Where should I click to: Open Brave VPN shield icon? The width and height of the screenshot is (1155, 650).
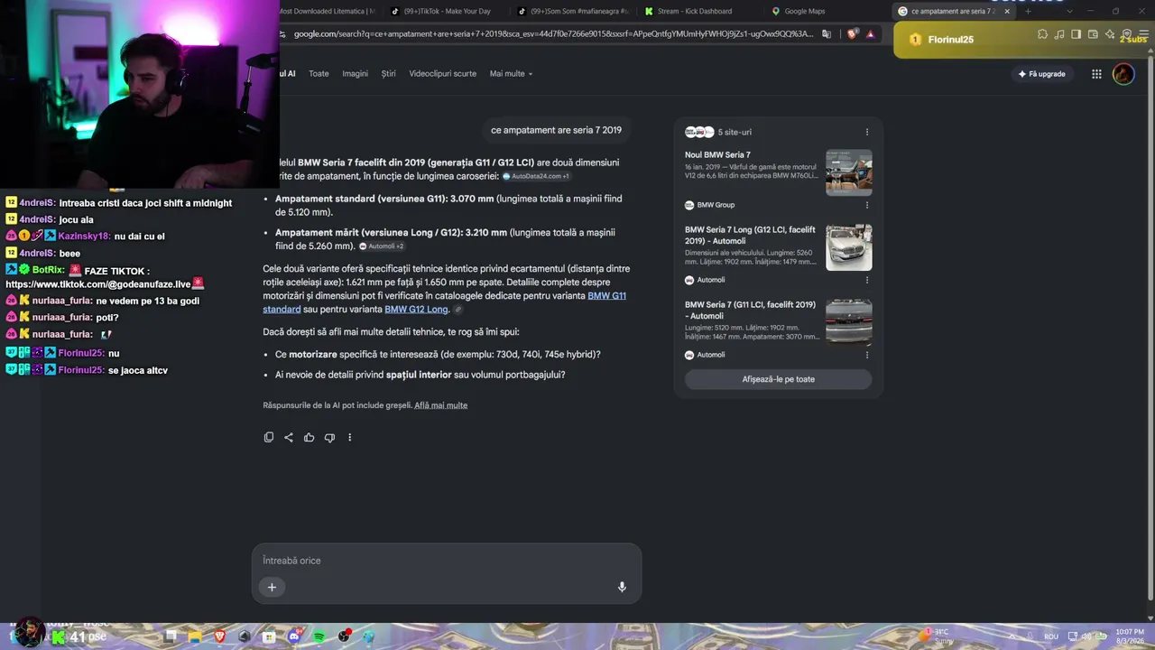pyautogui.click(x=1127, y=34)
